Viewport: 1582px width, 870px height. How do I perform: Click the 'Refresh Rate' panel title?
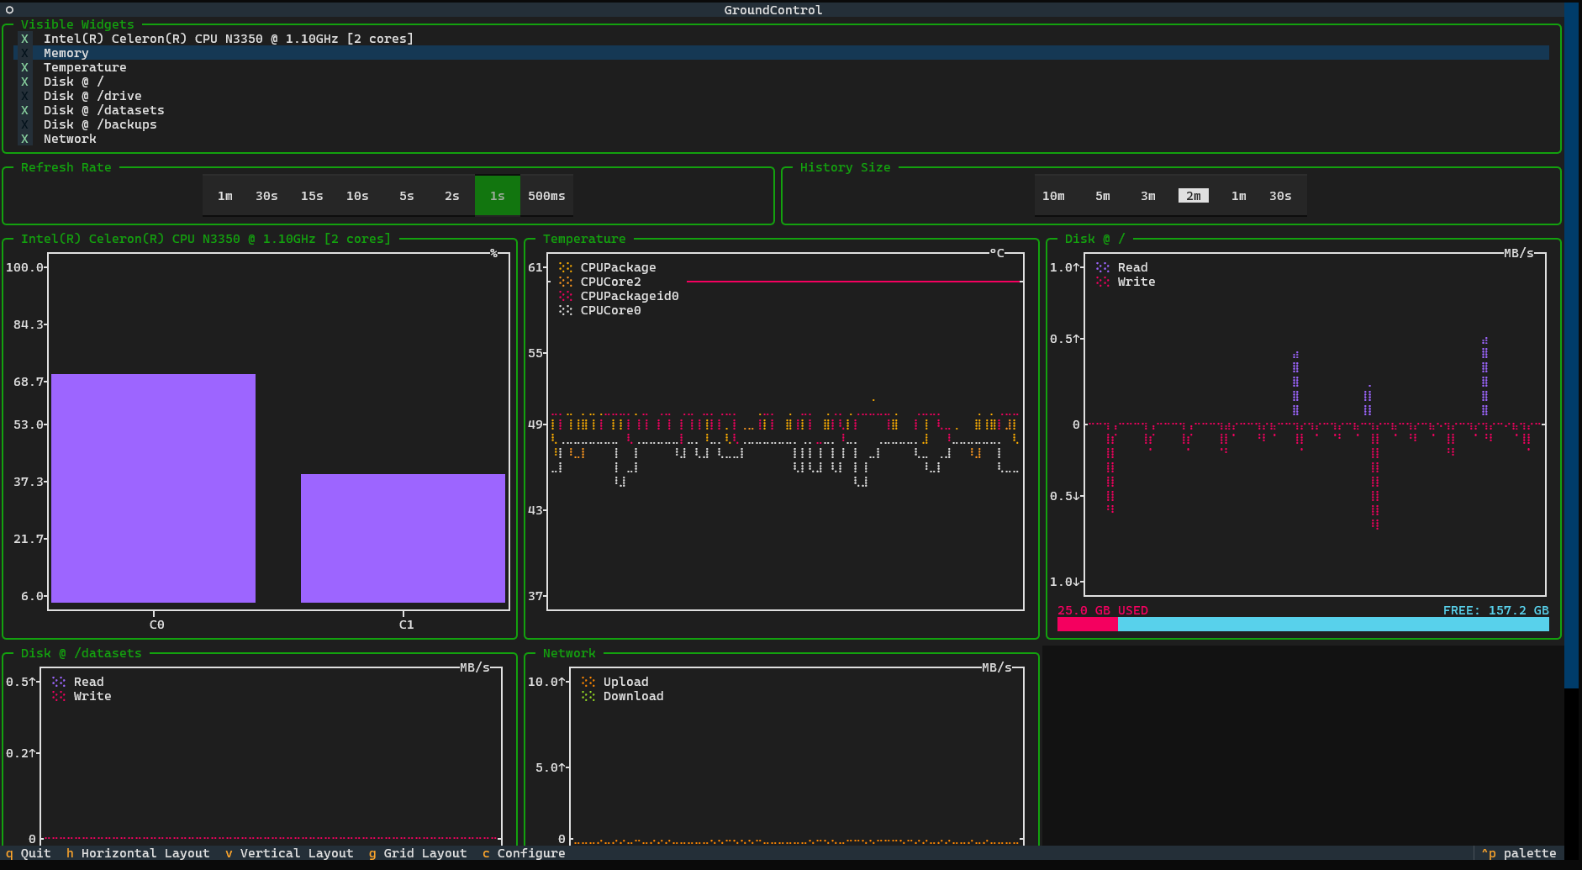pyautogui.click(x=66, y=167)
